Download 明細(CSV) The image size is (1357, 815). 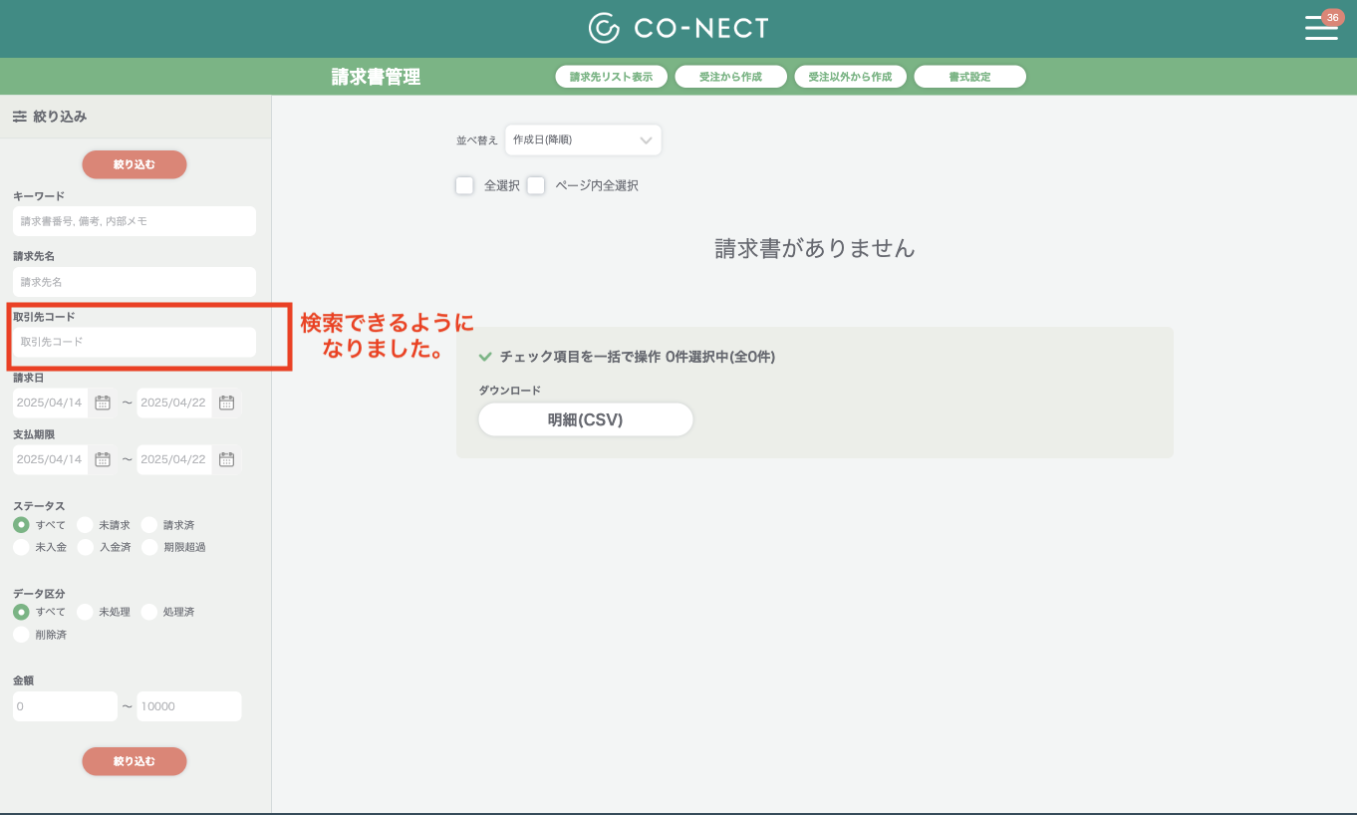585,419
